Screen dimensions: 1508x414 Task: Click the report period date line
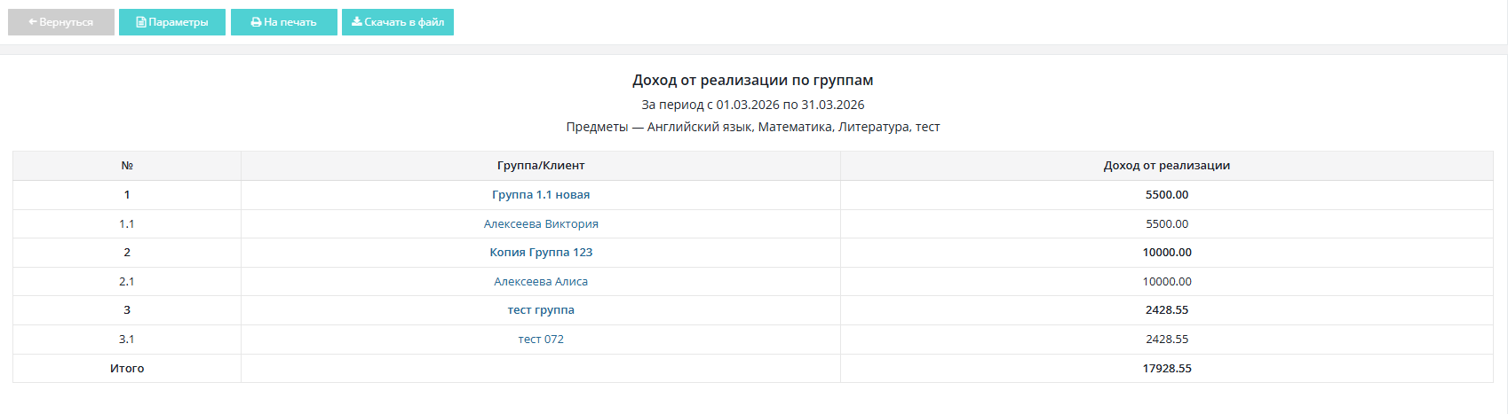point(752,105)
